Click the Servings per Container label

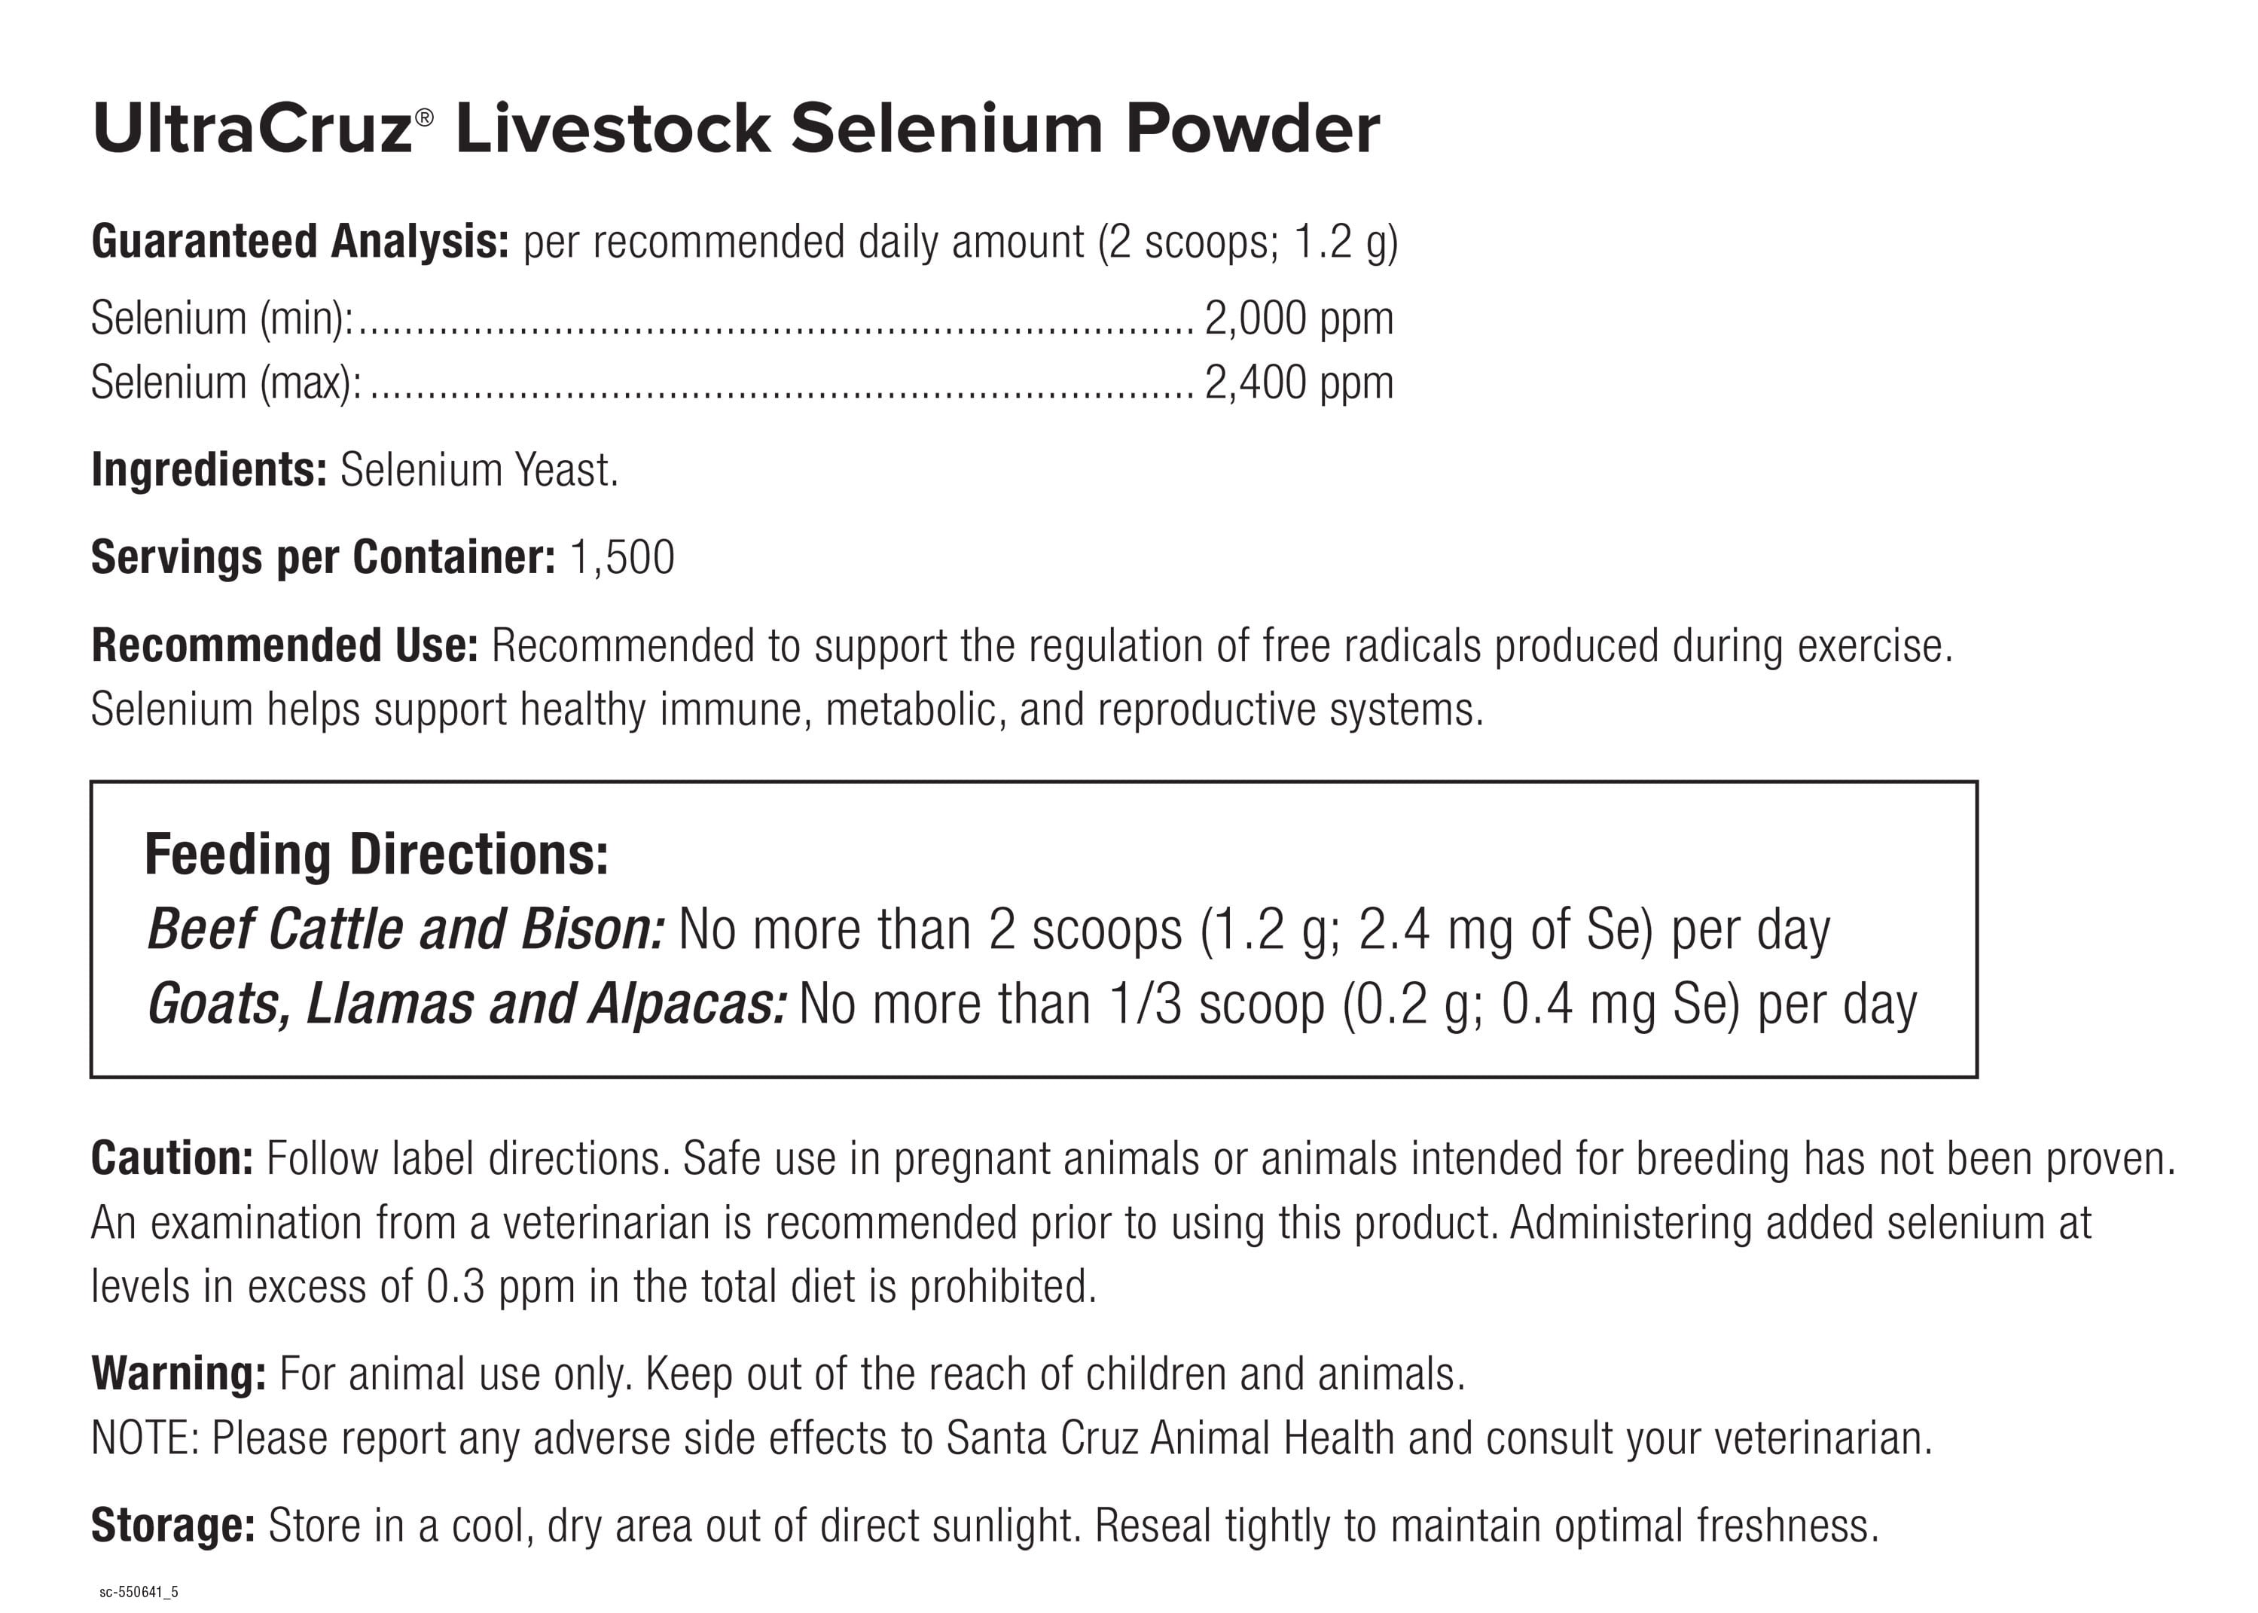tap(323, 557)
